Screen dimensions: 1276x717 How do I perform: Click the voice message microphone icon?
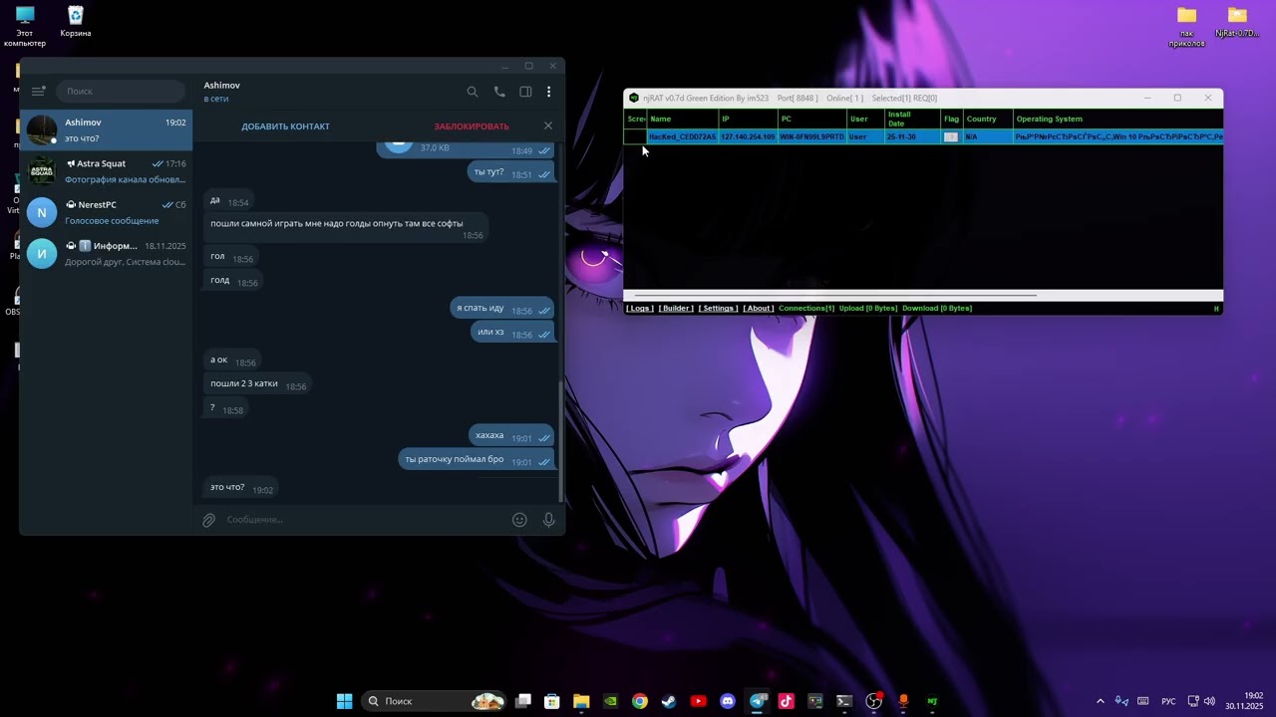[548, 520]
